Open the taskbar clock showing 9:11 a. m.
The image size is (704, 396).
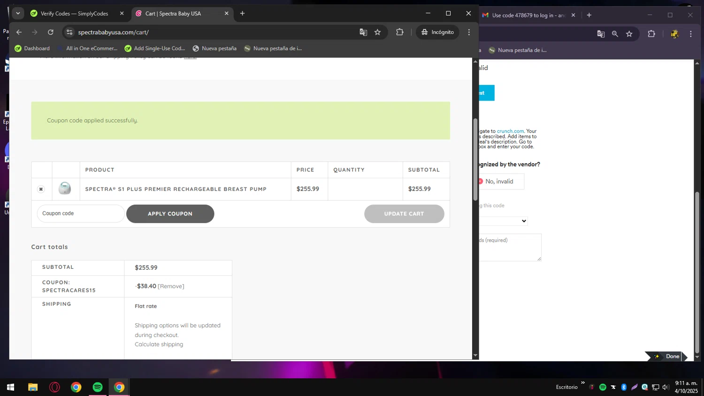686,387
